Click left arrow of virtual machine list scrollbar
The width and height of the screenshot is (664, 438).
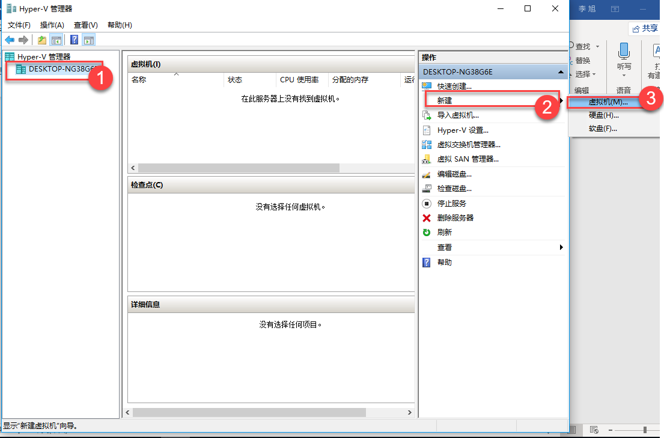coord(133,168)
